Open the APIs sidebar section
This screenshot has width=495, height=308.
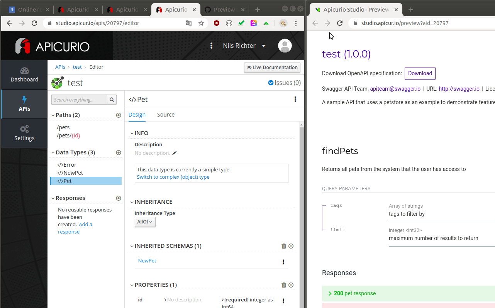tap(24, 104)
